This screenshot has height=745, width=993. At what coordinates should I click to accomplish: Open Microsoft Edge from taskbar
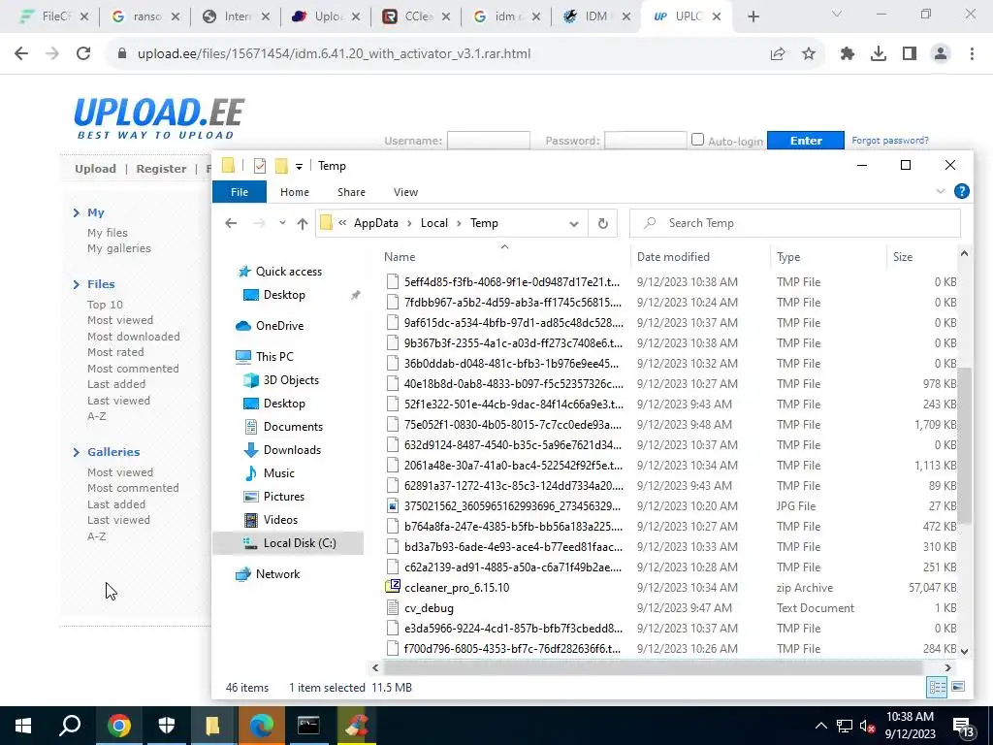[261, 726]
